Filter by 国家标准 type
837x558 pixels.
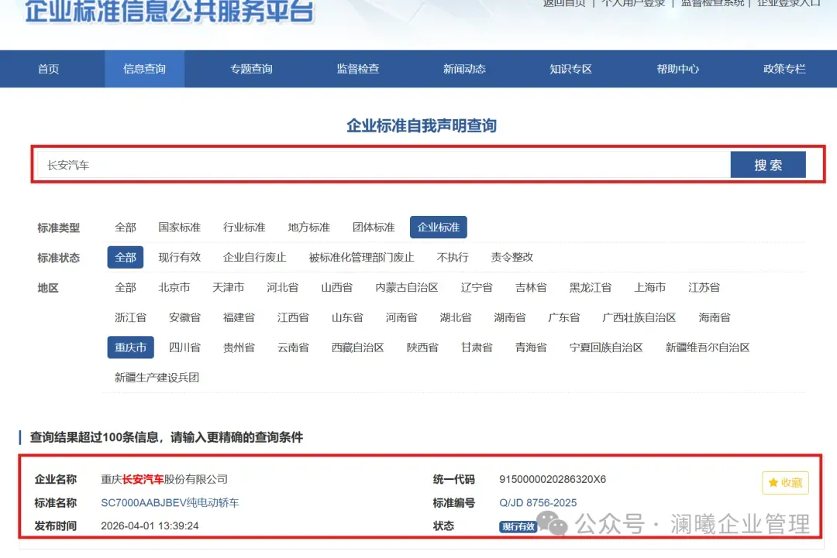tap(179, 228)
